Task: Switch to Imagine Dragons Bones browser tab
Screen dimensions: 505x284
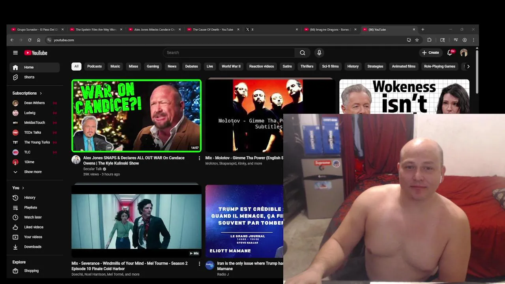Action: click(330, 30)
